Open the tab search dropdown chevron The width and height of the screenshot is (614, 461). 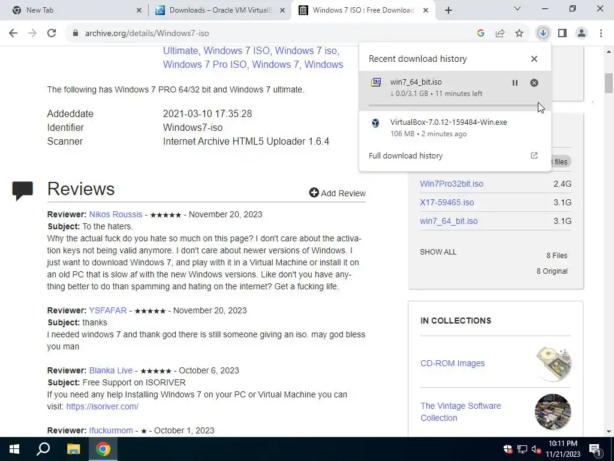[x=517, y=8]
